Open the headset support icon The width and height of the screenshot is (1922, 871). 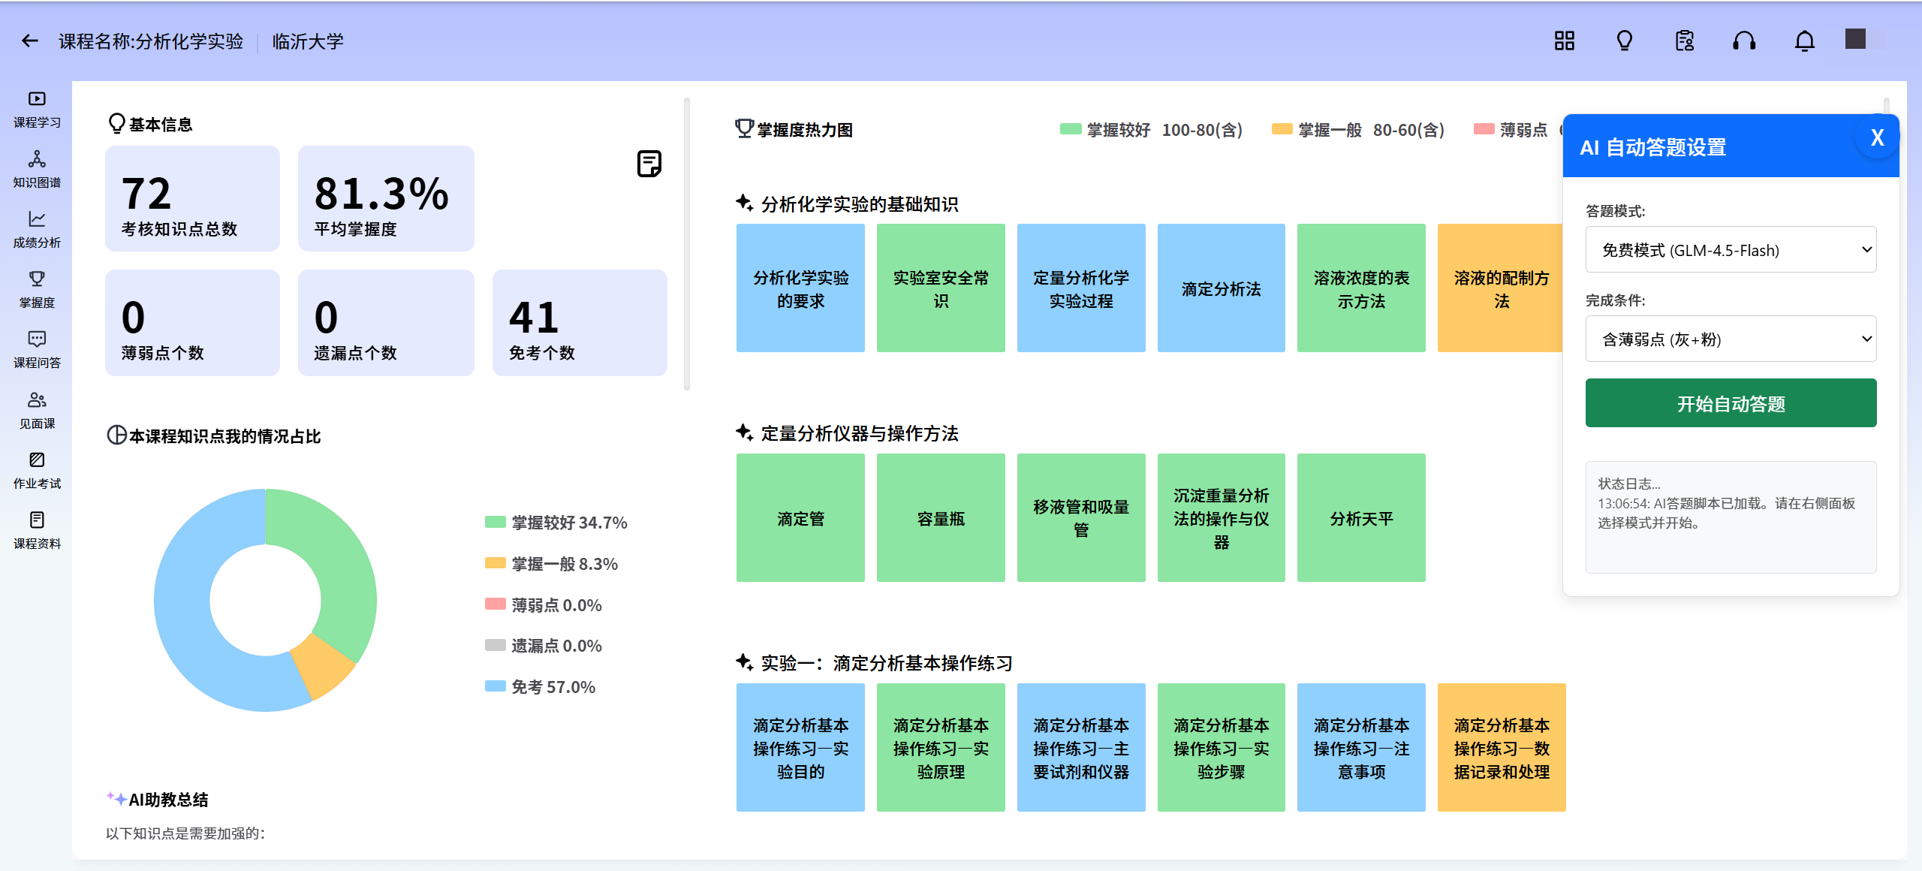point(1744,41)
